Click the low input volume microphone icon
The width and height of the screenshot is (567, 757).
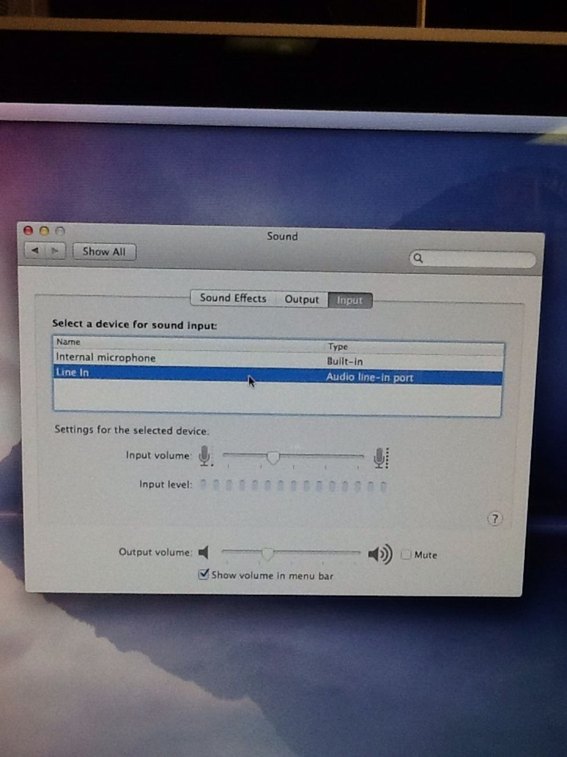point(204,456)
